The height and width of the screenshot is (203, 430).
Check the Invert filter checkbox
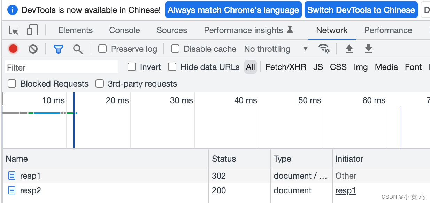click(x=132, y=67)
